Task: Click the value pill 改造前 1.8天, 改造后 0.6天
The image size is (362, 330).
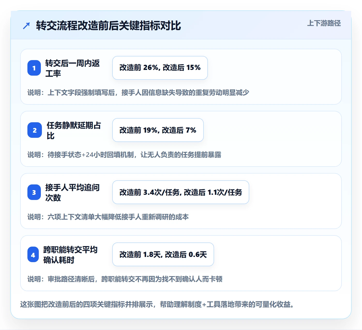Action: pos(163,254)
